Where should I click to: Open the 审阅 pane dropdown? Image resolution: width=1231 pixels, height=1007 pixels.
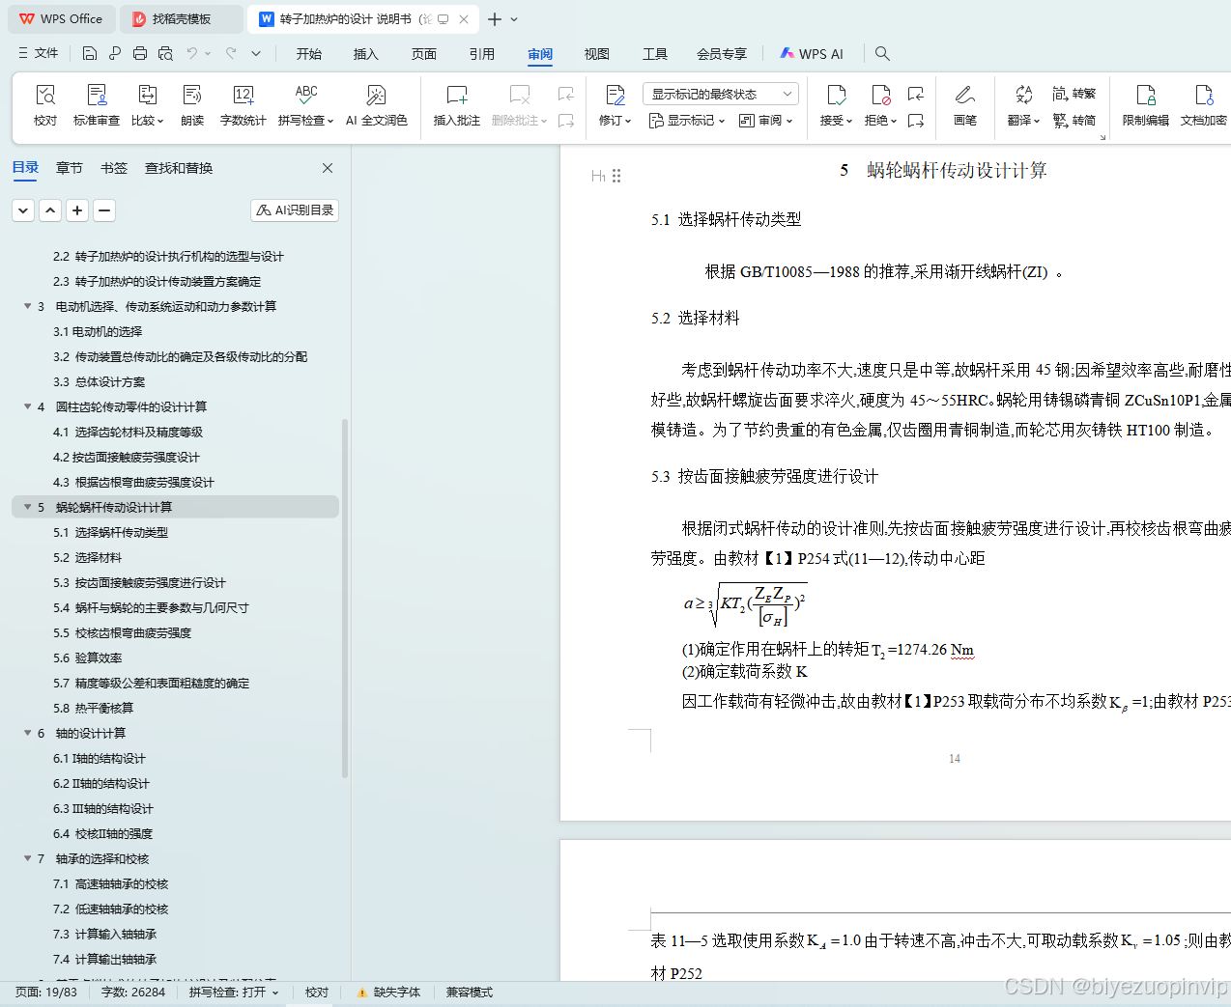766,121
